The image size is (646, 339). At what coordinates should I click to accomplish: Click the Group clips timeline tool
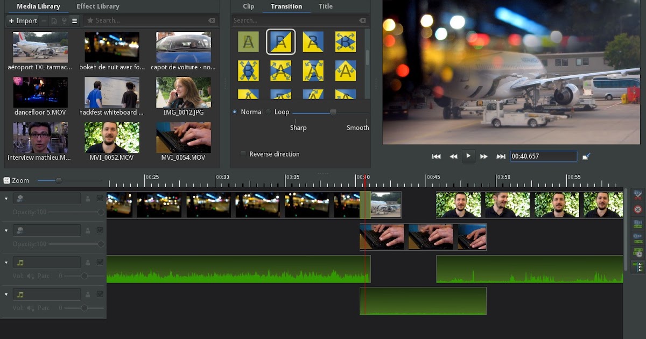638,224
